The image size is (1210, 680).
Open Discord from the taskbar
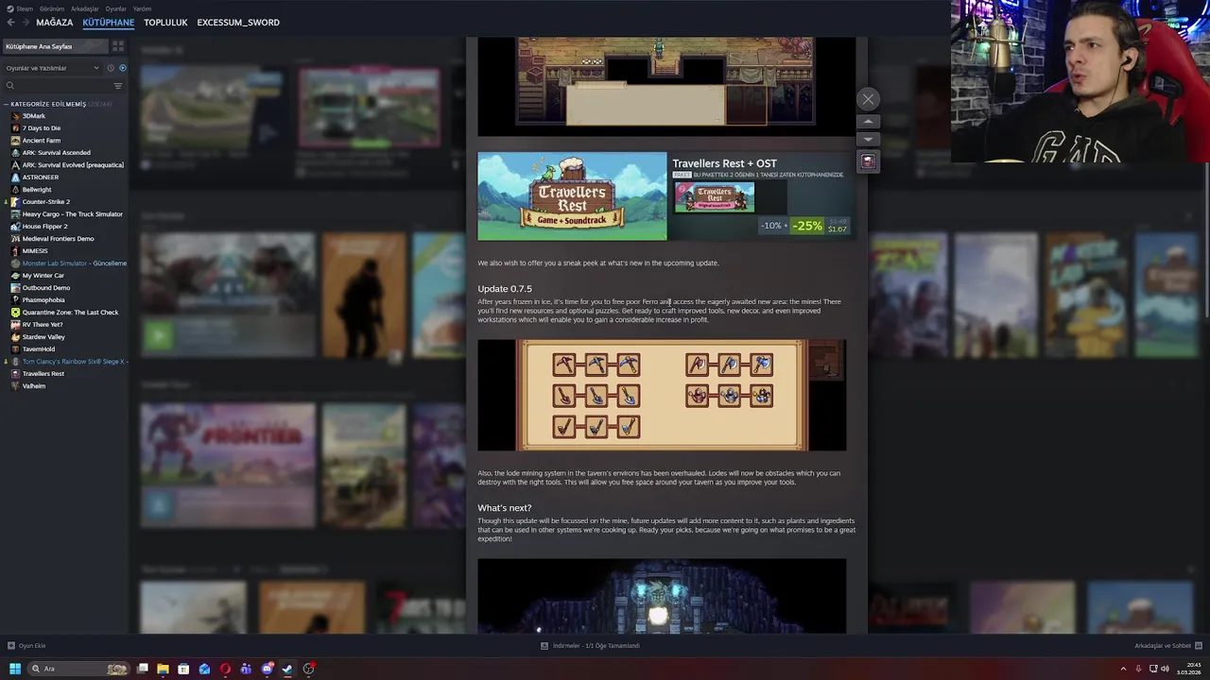(267, 669)
